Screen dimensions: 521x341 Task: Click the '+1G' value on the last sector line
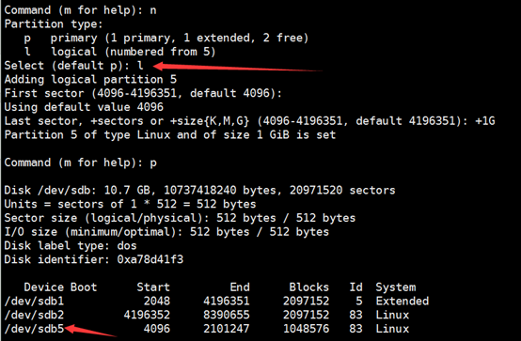click(485, 121)
